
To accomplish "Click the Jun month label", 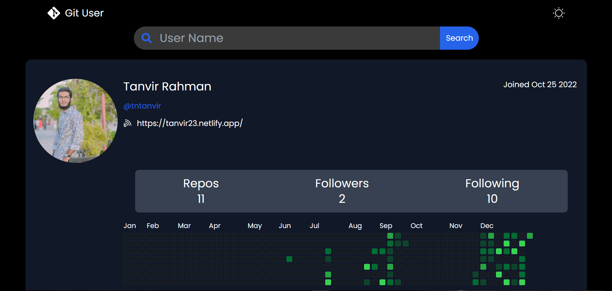I will click(x=285, y=226).
